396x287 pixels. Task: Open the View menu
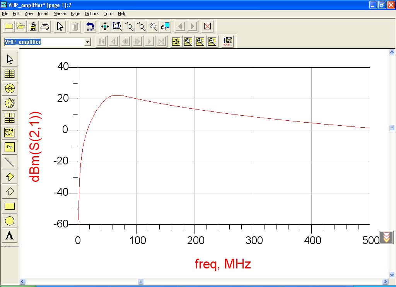pos(29,14)
